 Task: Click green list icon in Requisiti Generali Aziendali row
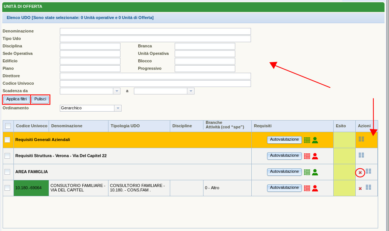pos(307,140)
